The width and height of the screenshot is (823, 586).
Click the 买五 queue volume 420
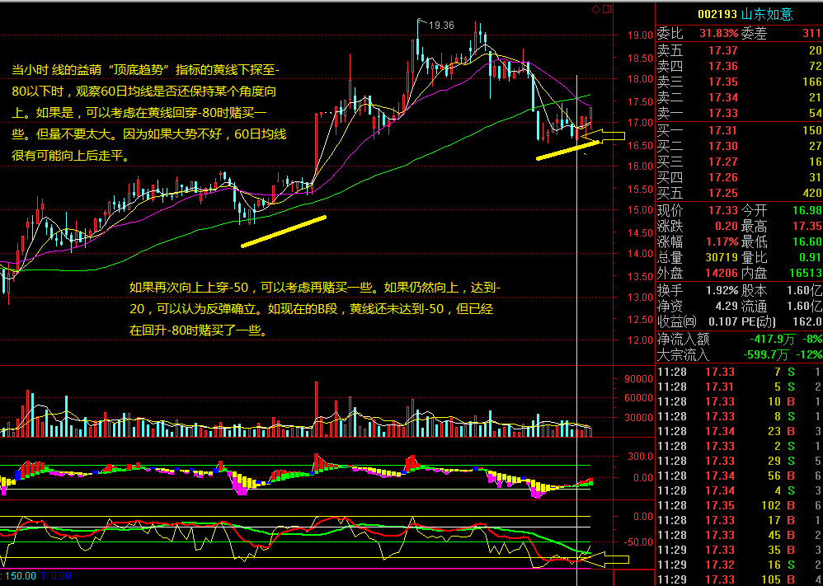click(806, 192)
